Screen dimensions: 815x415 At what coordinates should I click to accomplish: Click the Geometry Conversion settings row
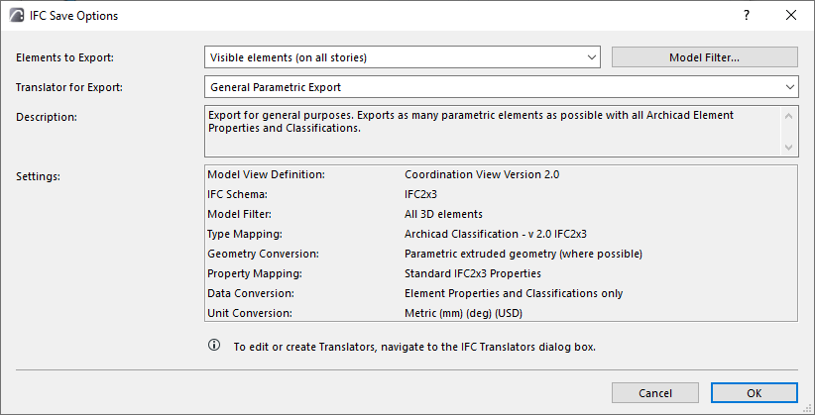coord(501,254)
